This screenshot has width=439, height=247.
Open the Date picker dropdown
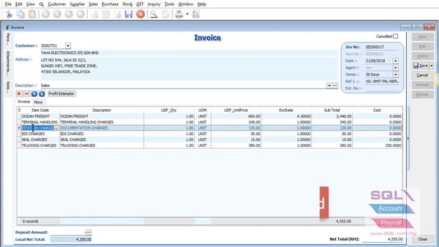click(395, 61)
